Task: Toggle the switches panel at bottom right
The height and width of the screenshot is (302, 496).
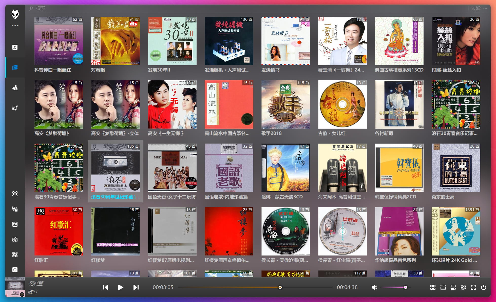Action: (453, 287)
